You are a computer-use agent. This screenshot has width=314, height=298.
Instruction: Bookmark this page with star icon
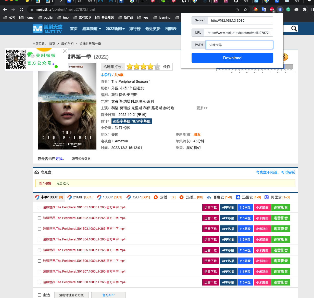point(245,9)
